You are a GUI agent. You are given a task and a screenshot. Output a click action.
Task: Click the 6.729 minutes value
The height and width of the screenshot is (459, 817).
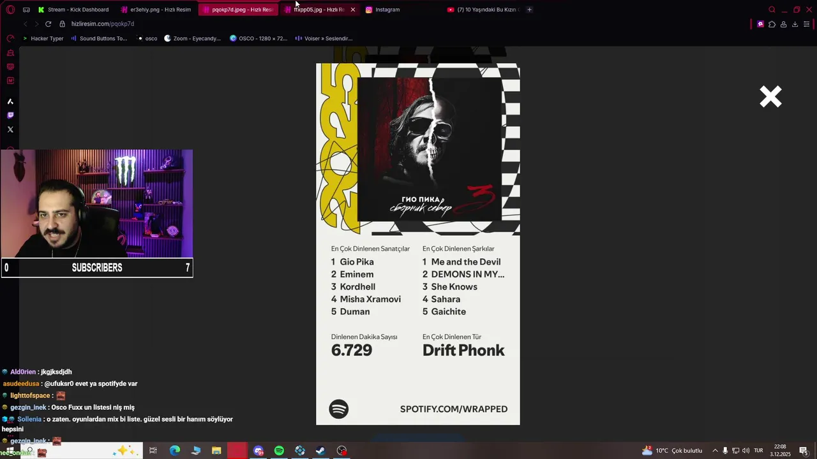(352, 350)
